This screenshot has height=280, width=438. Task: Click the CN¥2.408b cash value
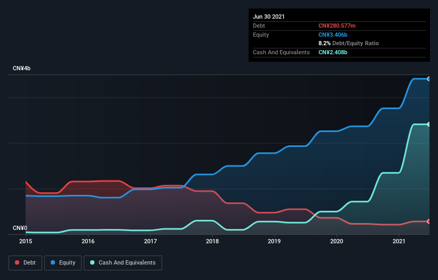tap(333, 52)
